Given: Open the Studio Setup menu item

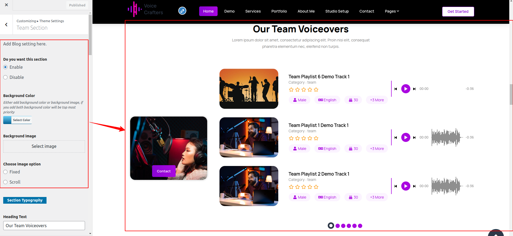Looking at the screenshot, I should click(337, 11).
